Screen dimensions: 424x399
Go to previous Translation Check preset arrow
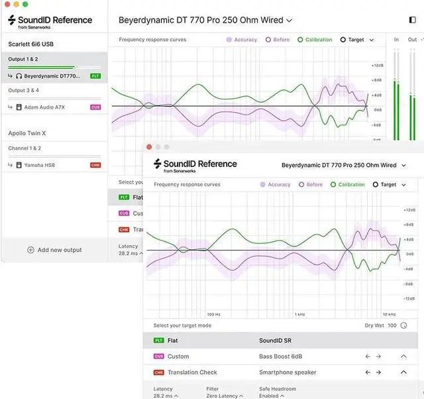click(x=368, y=372)
